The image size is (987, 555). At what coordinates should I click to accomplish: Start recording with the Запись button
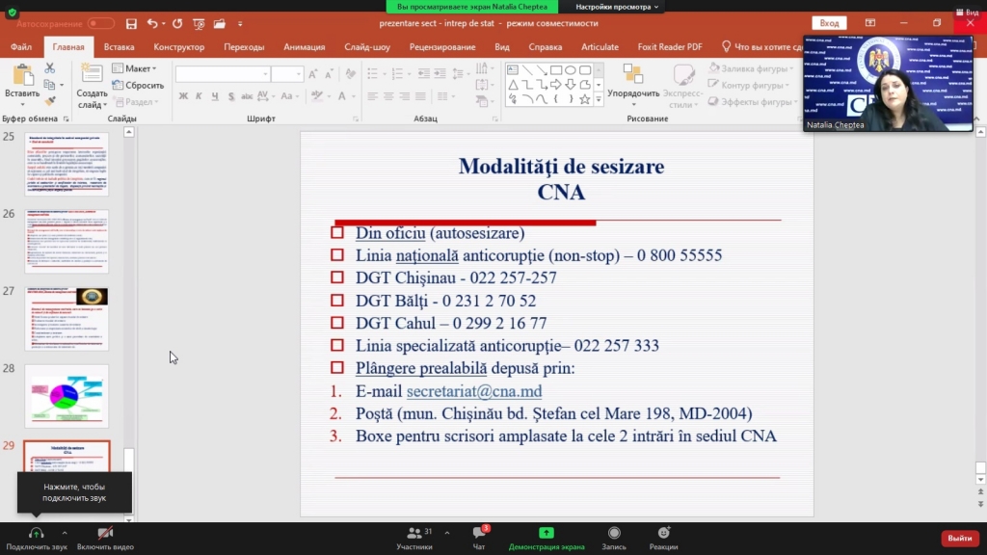point(614,535)
